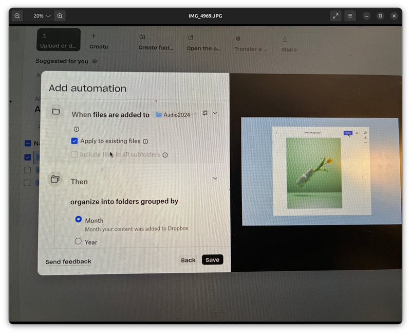
Task: Click the Save button in Add automation
Action: [212, 260]
